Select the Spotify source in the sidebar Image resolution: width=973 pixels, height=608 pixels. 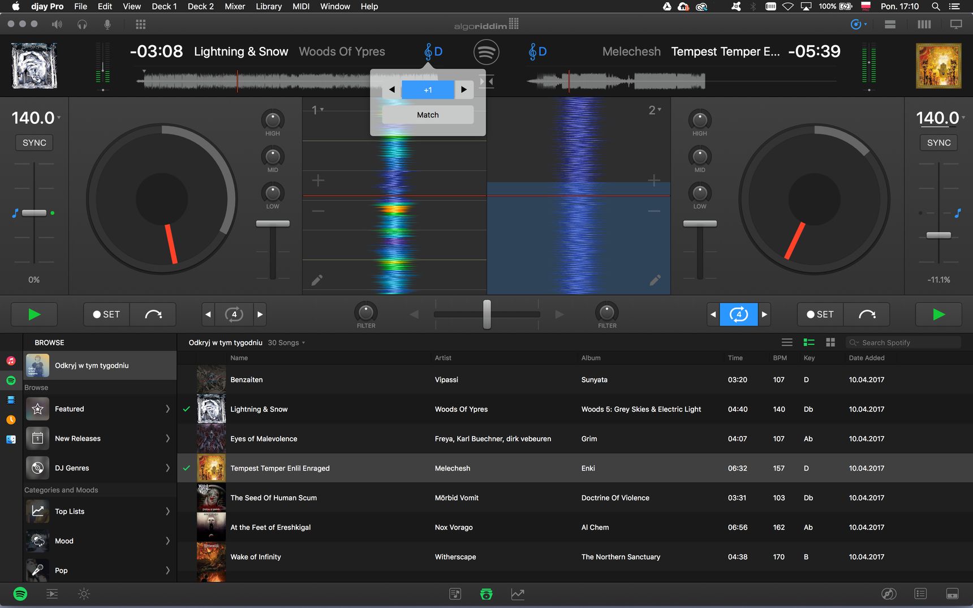pyautogui.click(x=11, y=380)
